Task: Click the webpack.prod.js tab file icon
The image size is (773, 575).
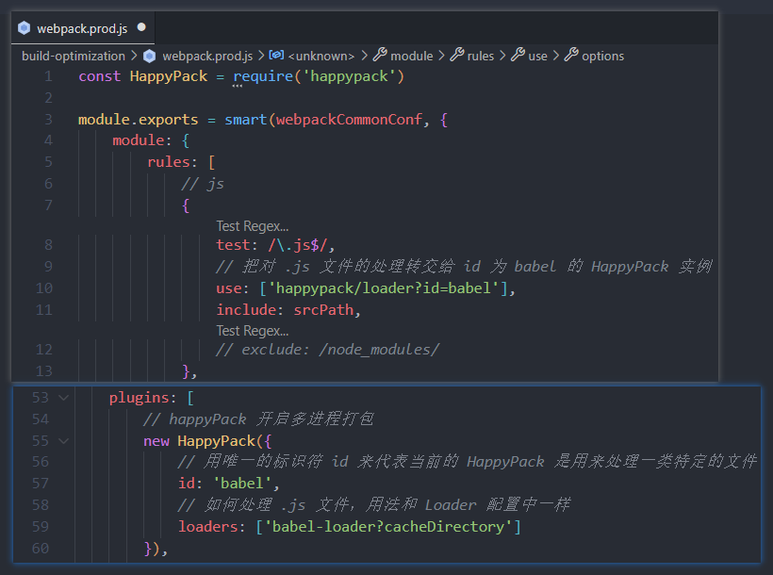Action: 24,28
